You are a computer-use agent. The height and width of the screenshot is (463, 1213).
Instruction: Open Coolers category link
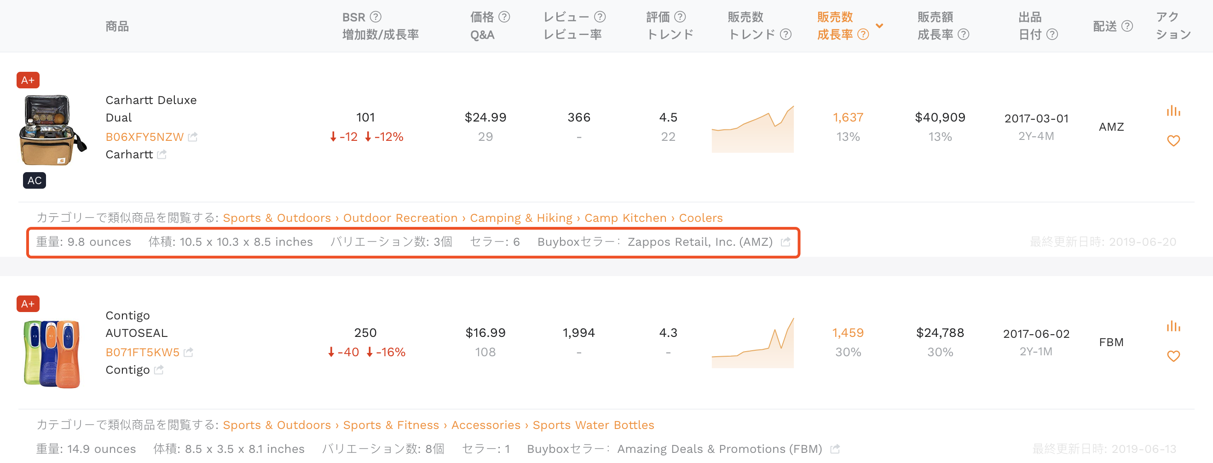(701, 218)
